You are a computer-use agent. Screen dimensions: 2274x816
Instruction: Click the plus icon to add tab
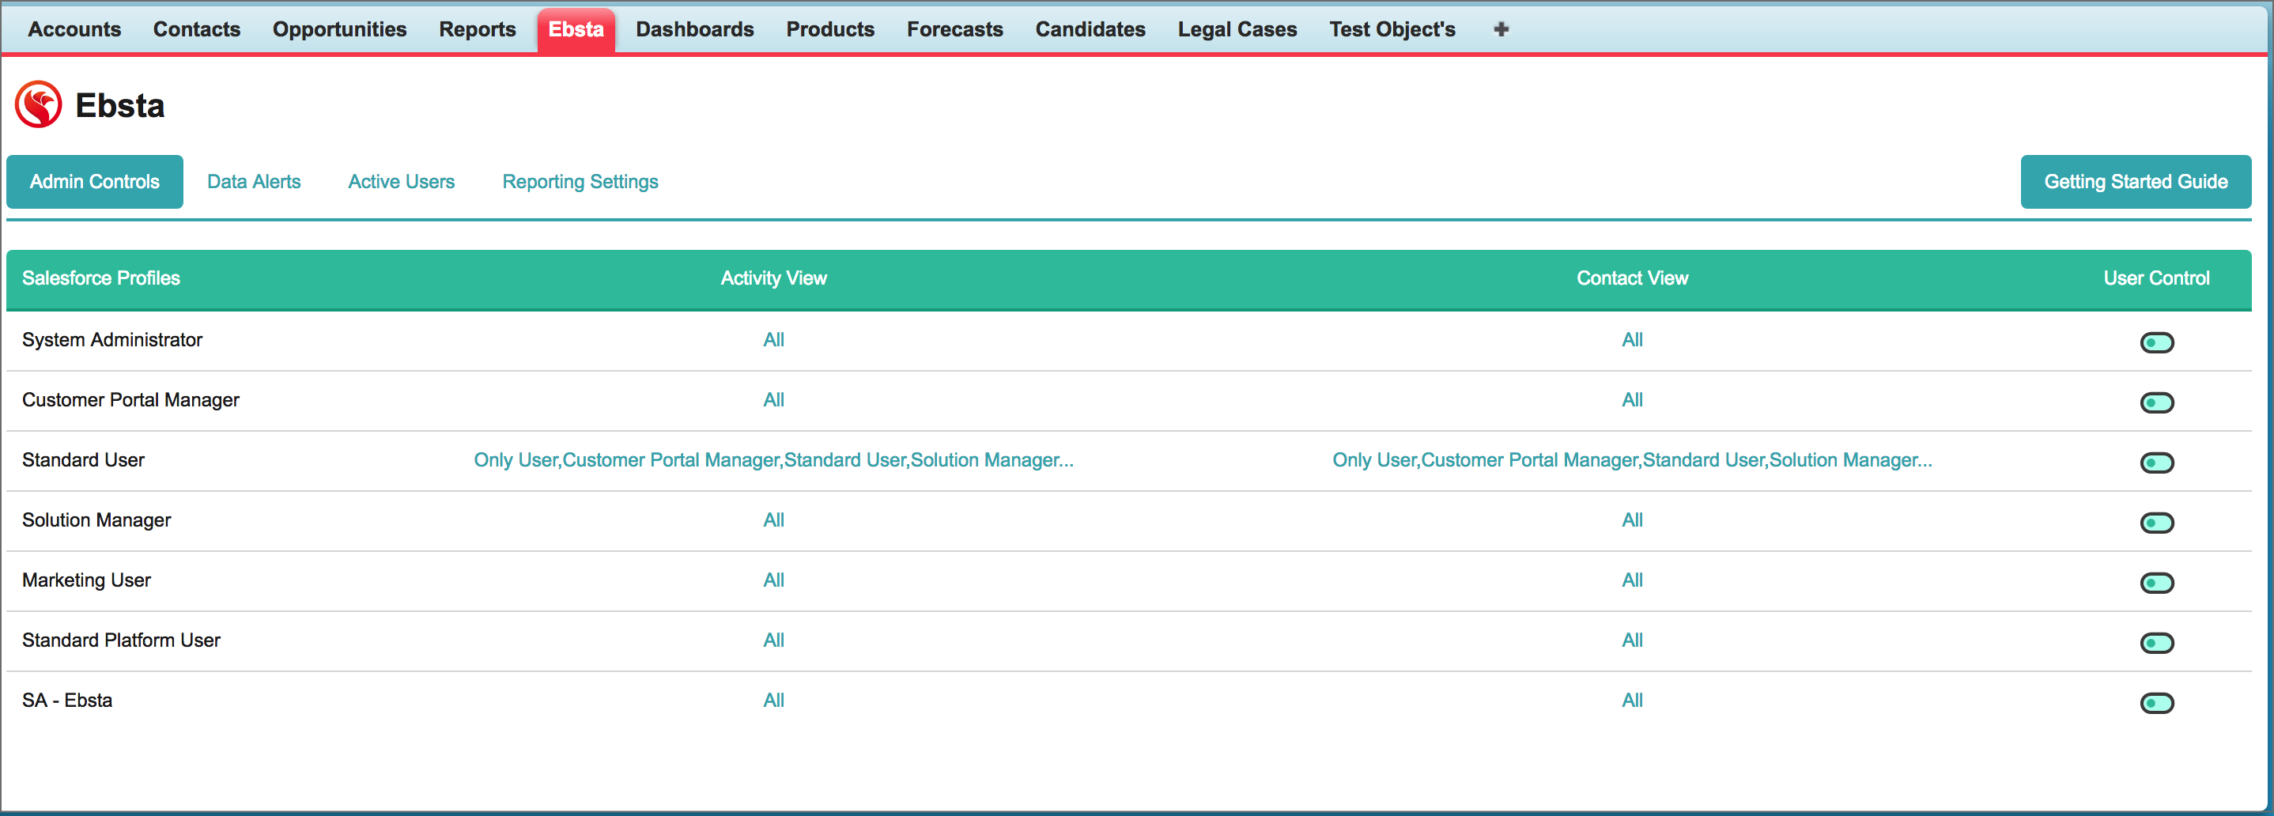(1501, 30)
